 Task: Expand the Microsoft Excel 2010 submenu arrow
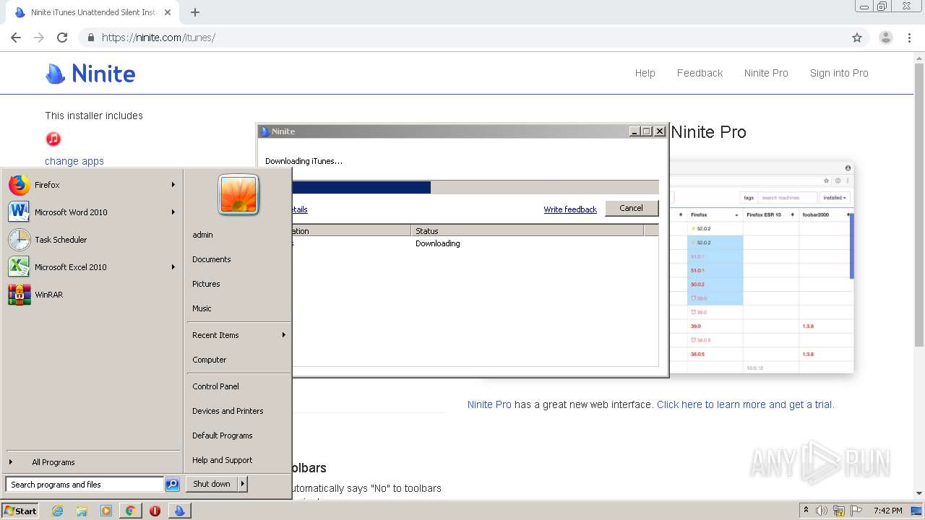tap(173, 267)
